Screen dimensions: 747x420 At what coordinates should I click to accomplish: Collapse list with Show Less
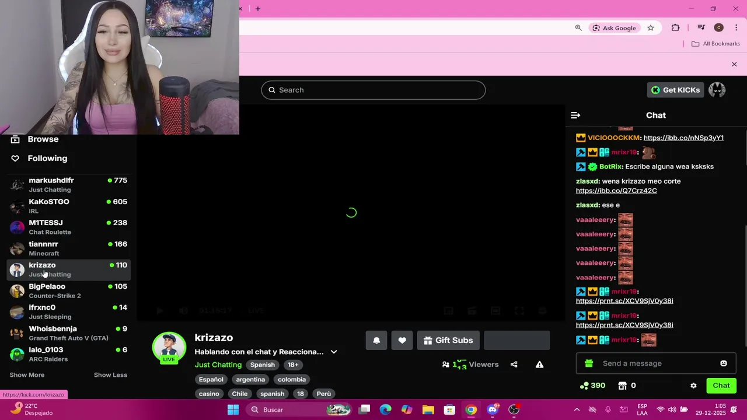click(x=110, y=375)
